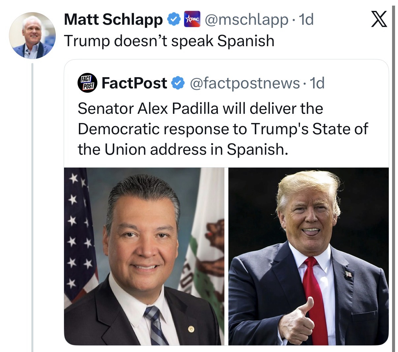The width and height of the screenshot is (398, 352).
Task: Open the Matt Schlapp display name link
Action: click(113, 20)
